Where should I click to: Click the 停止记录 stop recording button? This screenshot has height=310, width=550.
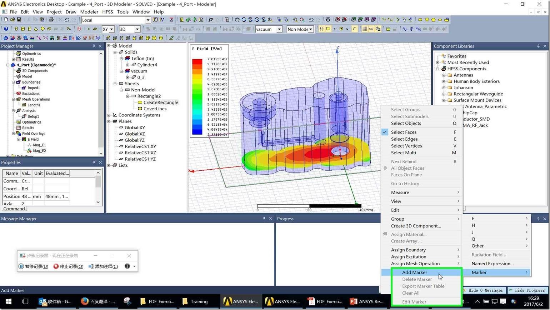coord(68,266)
